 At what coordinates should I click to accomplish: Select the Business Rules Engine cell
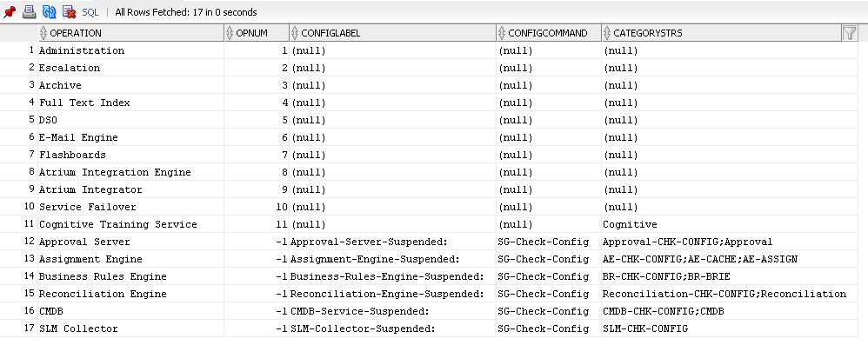point(131,276)
